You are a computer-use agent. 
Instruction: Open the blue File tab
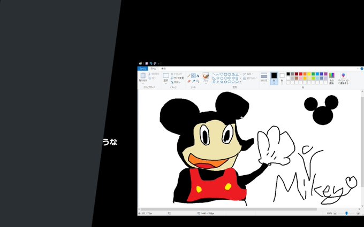pyautogui.click(x=143, y=68)
